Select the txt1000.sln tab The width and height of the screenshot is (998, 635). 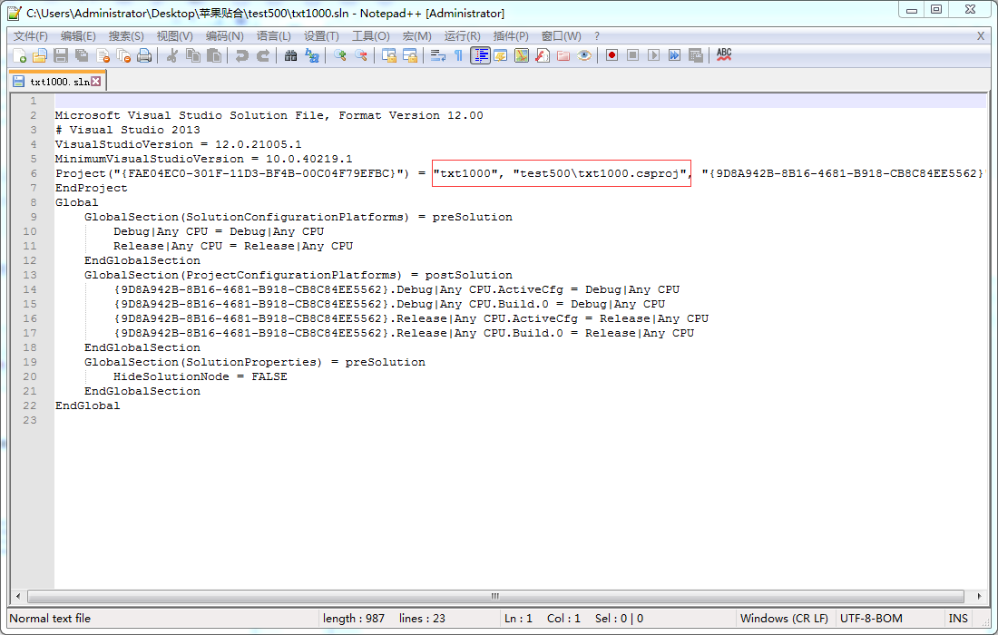[x=57, y=82]
